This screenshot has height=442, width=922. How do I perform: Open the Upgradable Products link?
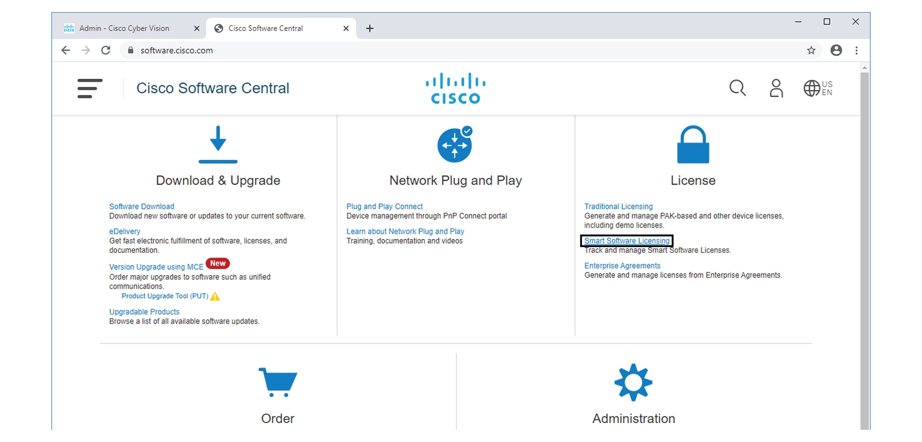point(144,312)
